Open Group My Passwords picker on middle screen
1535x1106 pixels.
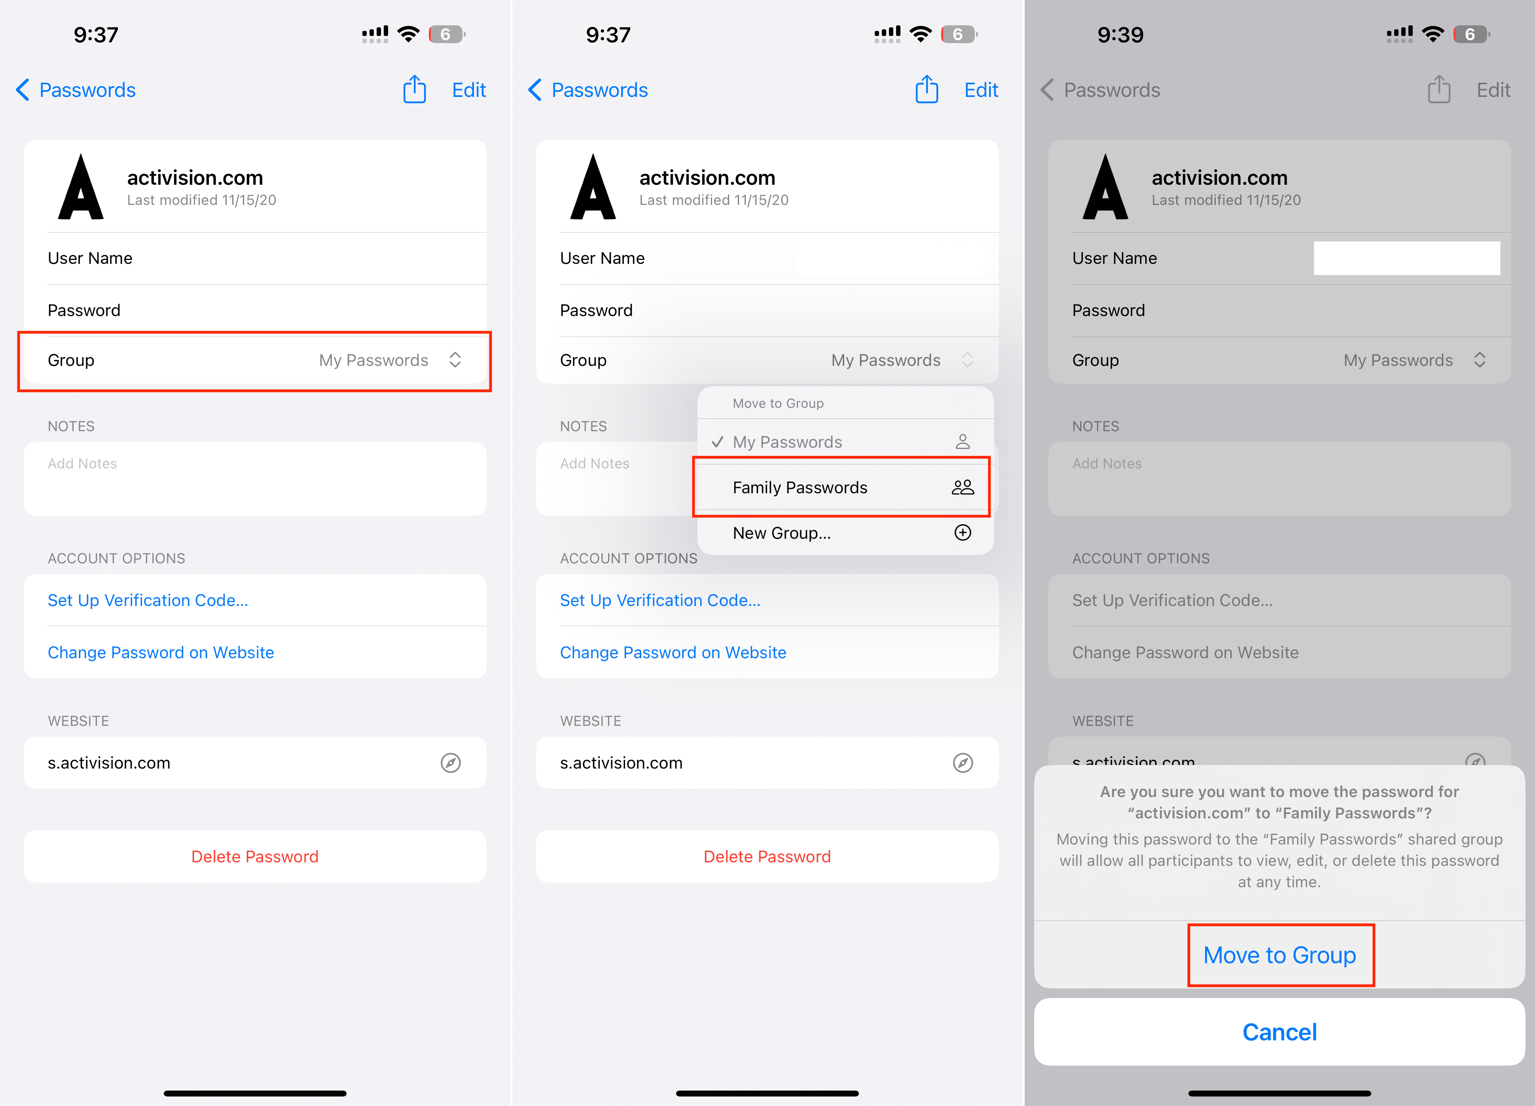(767, 360)
